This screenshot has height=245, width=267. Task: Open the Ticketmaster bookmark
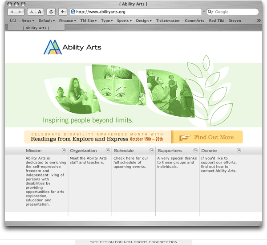pyautogui.click(x=168, y=20)
